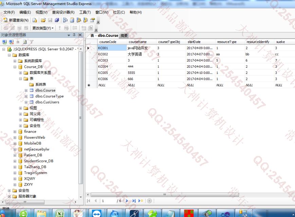
Task: Switch to the 摘要 tab
Action: coord(124,36)
